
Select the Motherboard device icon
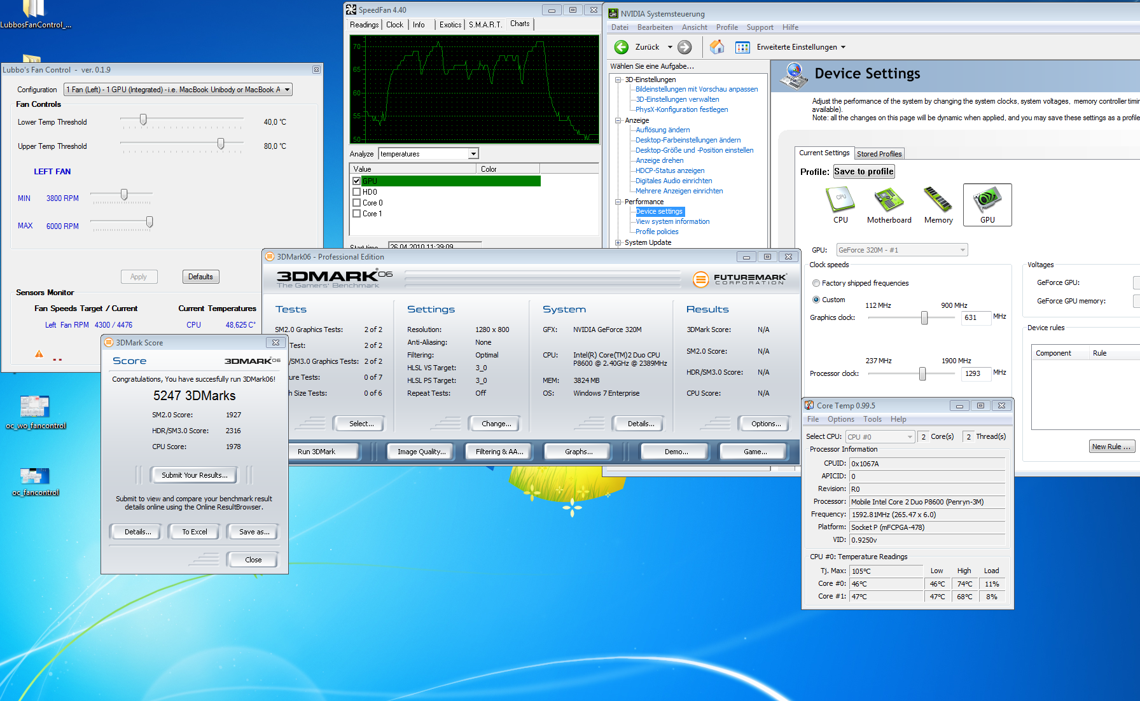[x=889, y=205]
